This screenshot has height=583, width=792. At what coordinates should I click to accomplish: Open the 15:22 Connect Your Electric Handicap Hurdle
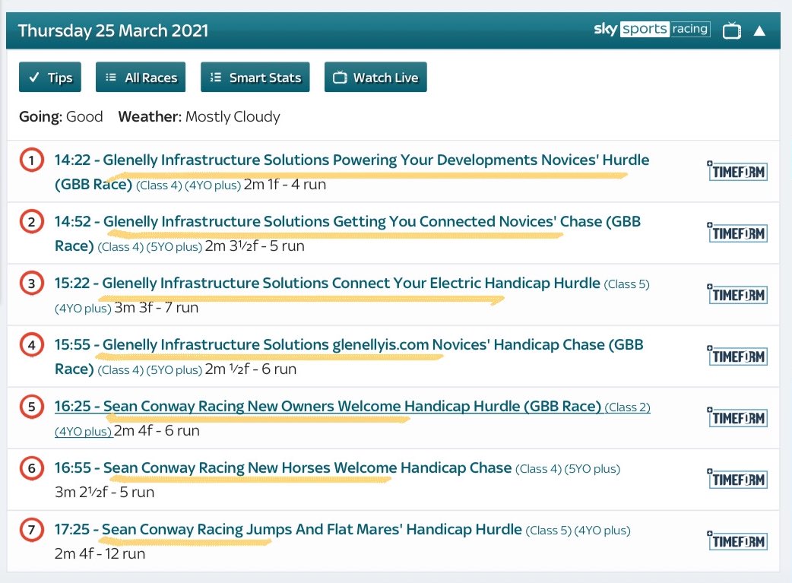coord(352,295)
